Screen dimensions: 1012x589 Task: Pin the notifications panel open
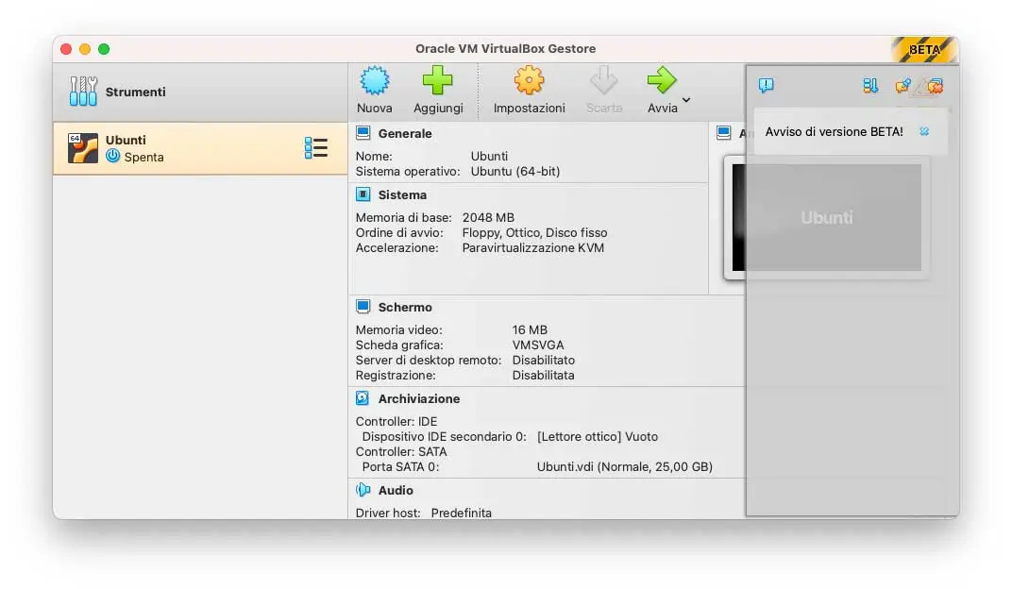click(x=902, y=86)
